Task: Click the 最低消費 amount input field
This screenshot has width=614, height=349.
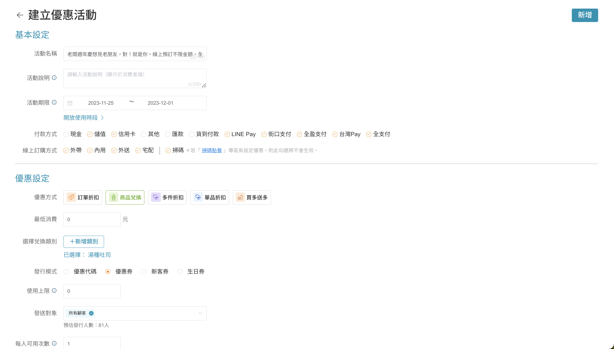Action: [x=92, y=220]
